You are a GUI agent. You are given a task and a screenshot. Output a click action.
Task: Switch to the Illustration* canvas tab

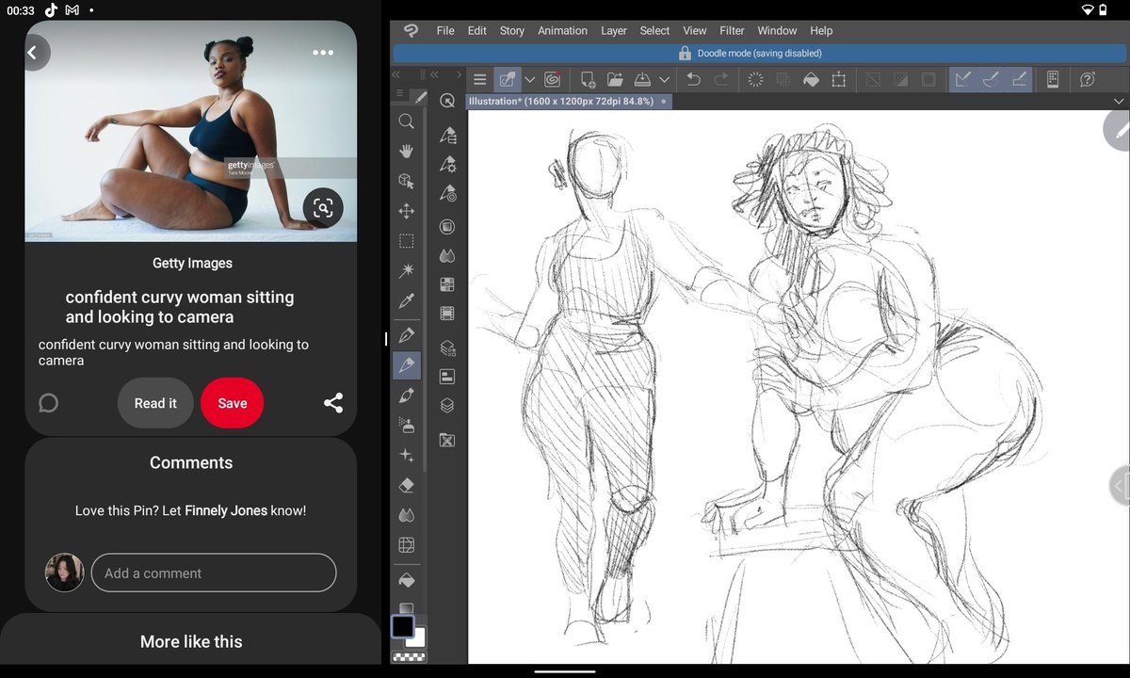(568, 101)
